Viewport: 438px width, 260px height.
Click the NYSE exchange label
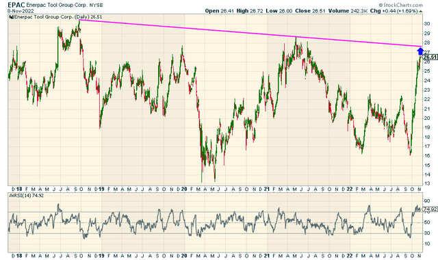coord(96,5)
